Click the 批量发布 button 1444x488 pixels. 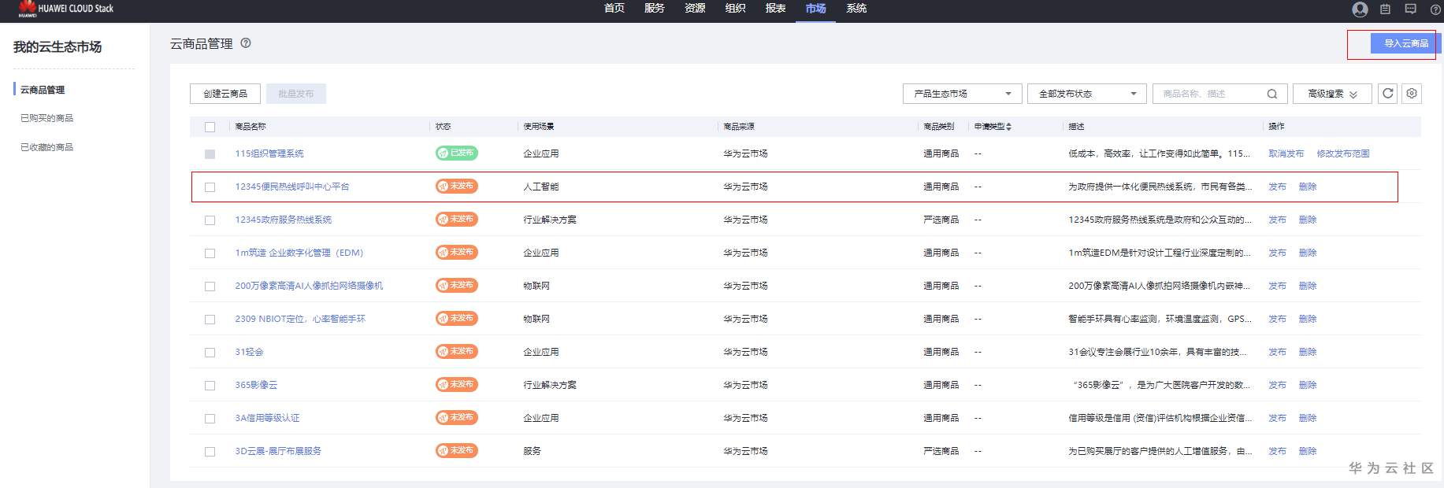[x=296, y=94]
